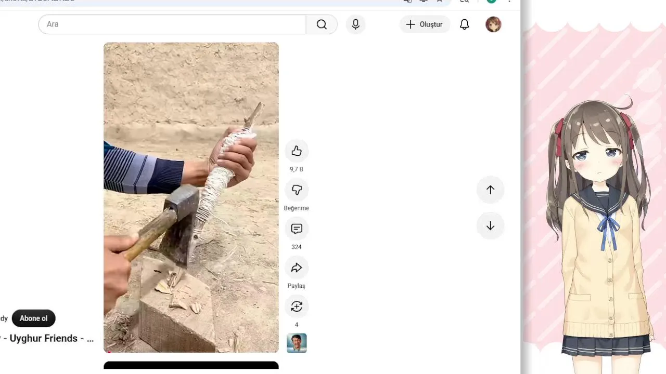Viewport: 666px width, 374px height.
Task: Go to next Short with down arrow
Action: 490,226
